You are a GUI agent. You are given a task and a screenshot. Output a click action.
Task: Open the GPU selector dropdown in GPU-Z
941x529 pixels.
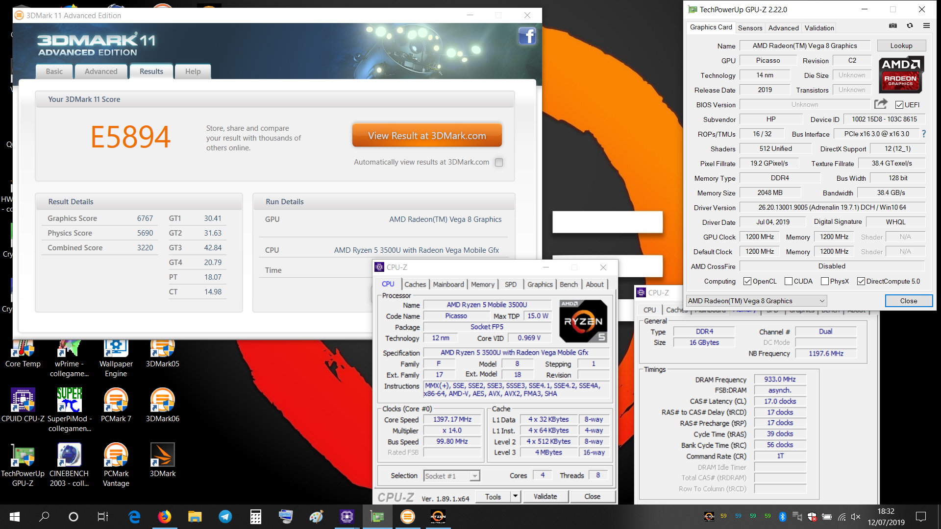click(x=756, y=301)
